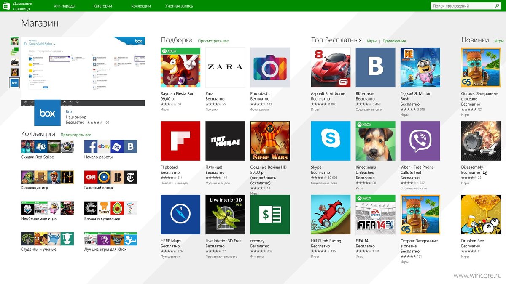Open the Блюда и кулинария collection
Viewport: 506px width, 284px height.
point(110,210)
